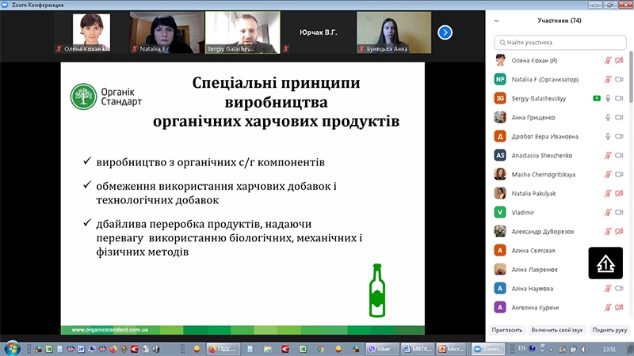Click Аліна Наумова's muted microphone icon
Image resolution: width=634 pixels, height=356 pixels.
pos(608,288)
